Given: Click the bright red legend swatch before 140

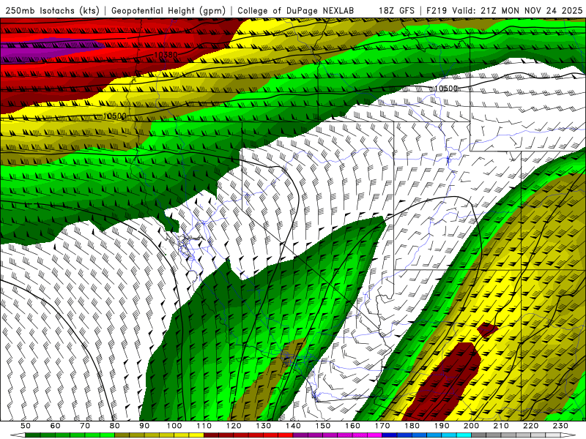Looking at the screenshot, I should click(x=286, y=435).
